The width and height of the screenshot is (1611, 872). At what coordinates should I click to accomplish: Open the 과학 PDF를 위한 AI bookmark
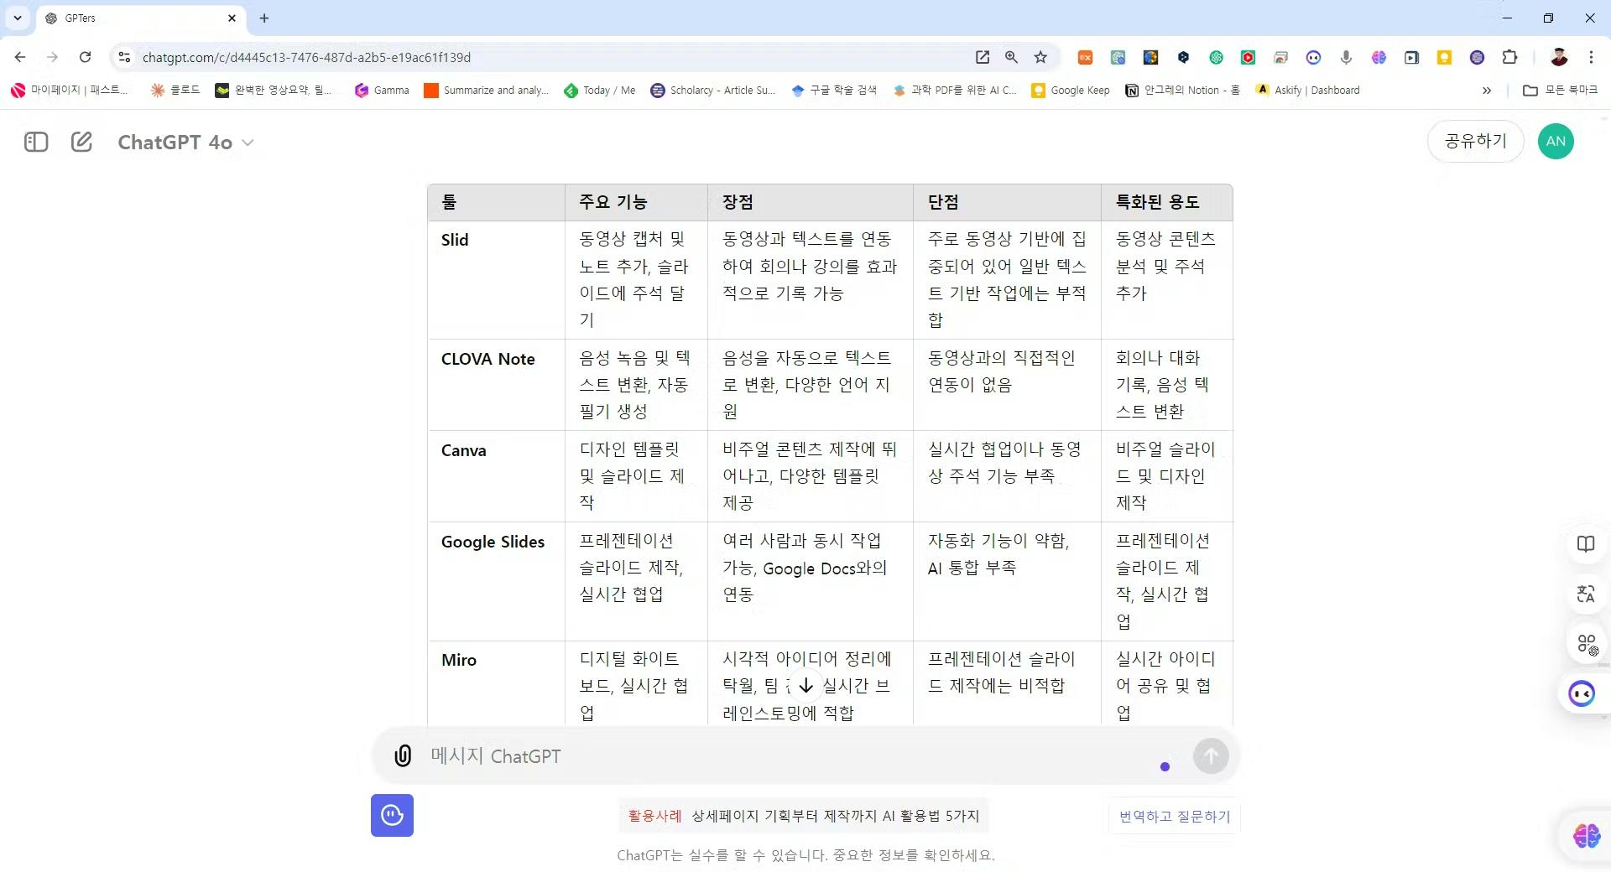[955, 90]
